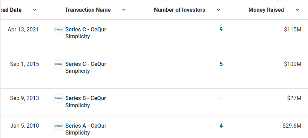Open Money Raised column dropdown chevron
Viewport: 308px width, 138px height.
(x=297, y=10)
